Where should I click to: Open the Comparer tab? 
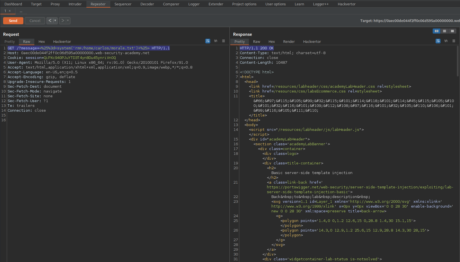[171, 4]
